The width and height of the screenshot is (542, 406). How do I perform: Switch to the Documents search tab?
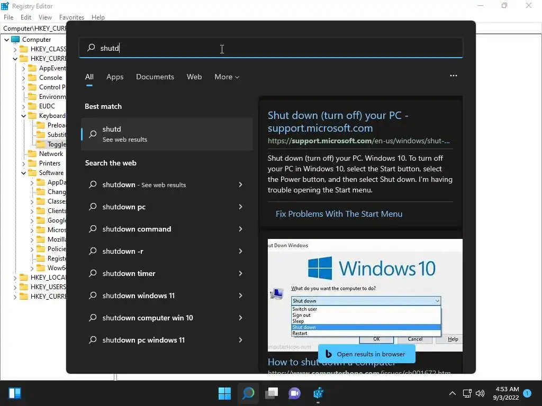click(x=155, y=77)
